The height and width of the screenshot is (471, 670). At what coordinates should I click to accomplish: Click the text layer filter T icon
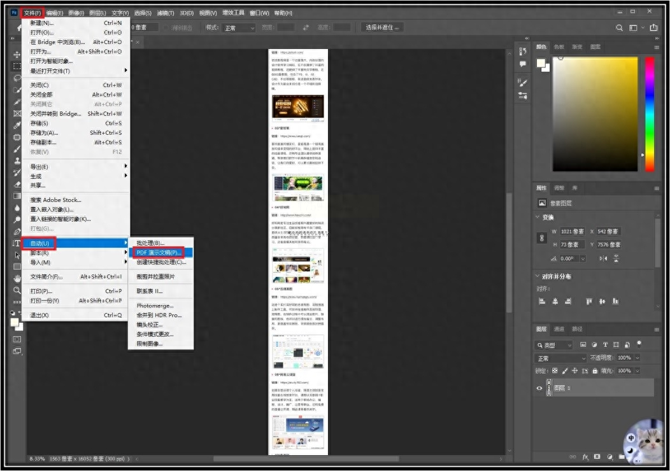605,344
